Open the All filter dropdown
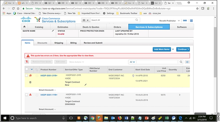Viewport: 220px width, 122px height. (x=132, y=62)
